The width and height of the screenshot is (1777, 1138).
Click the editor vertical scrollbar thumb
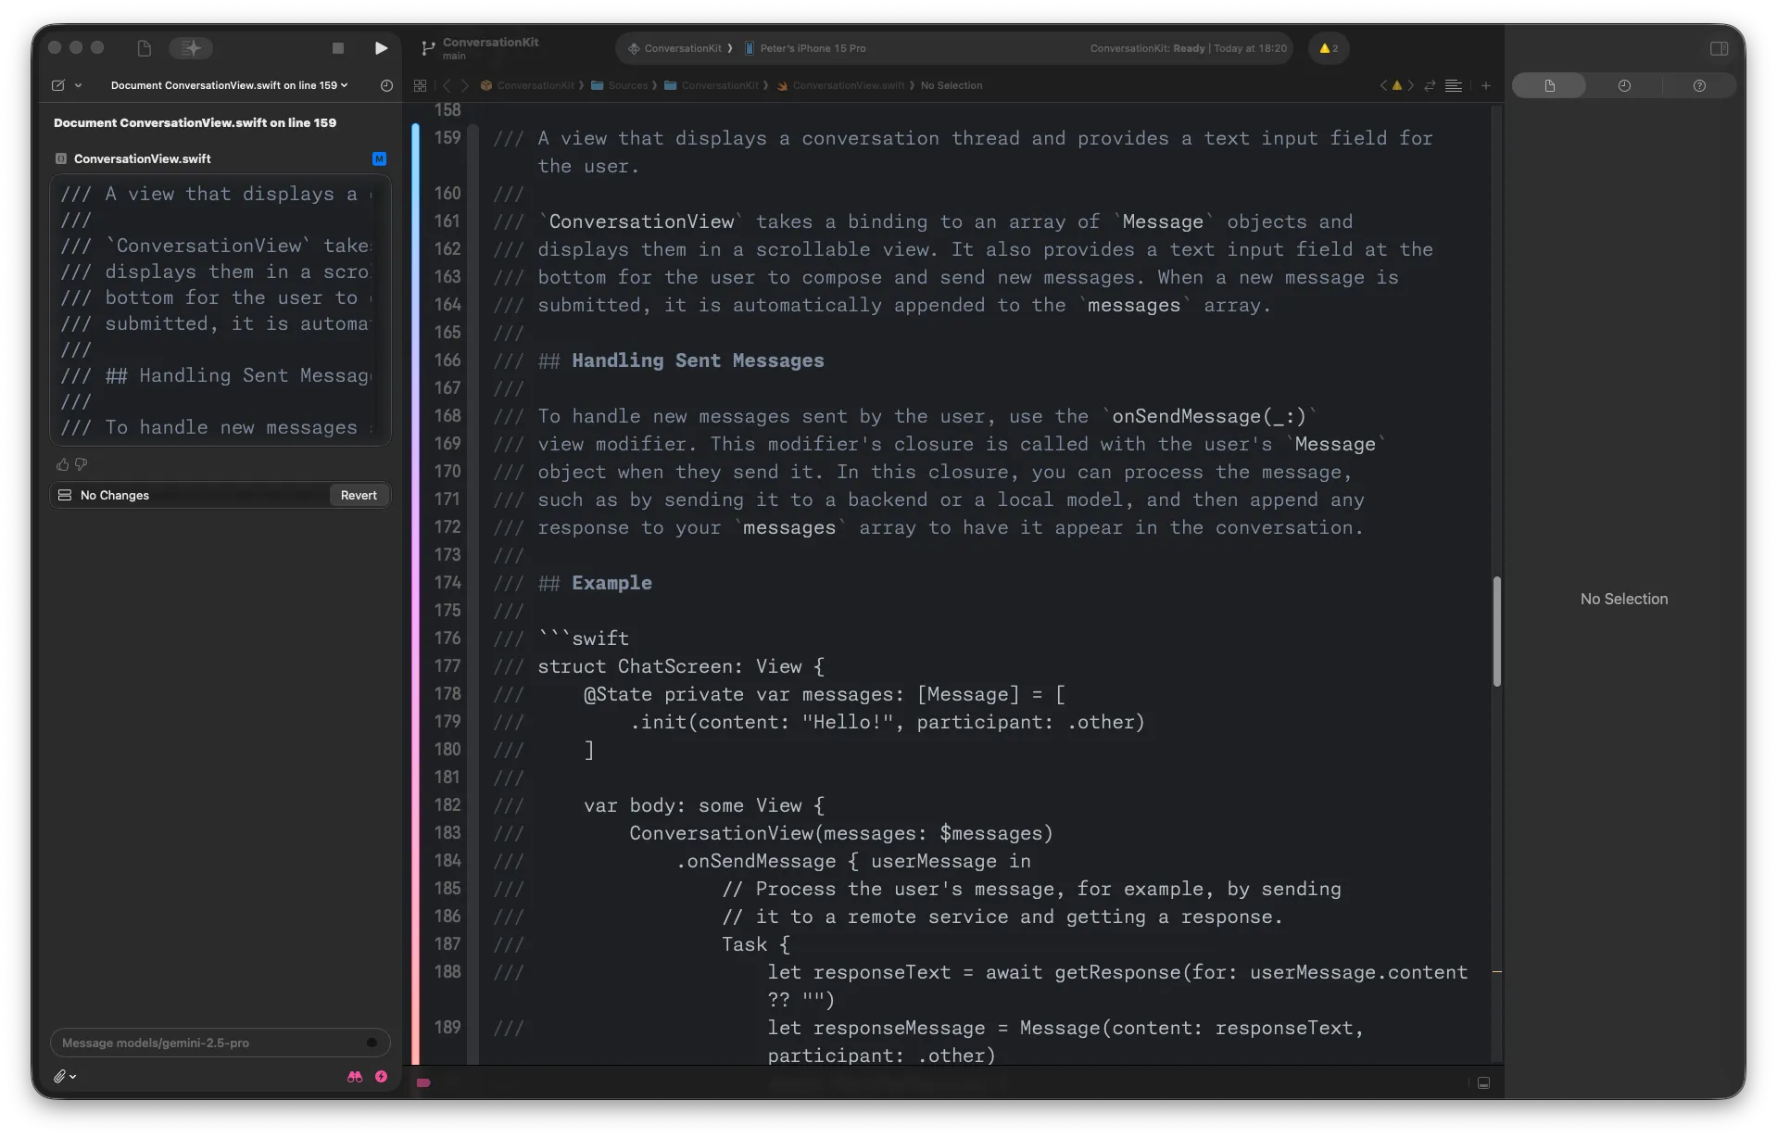click(1496, 630)
